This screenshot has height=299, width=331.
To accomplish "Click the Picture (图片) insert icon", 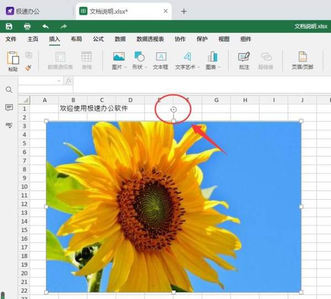I will (x=119, y=57).
